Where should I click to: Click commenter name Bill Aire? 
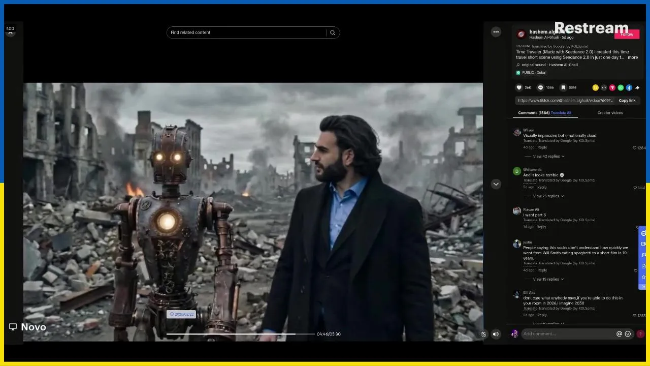529,293
